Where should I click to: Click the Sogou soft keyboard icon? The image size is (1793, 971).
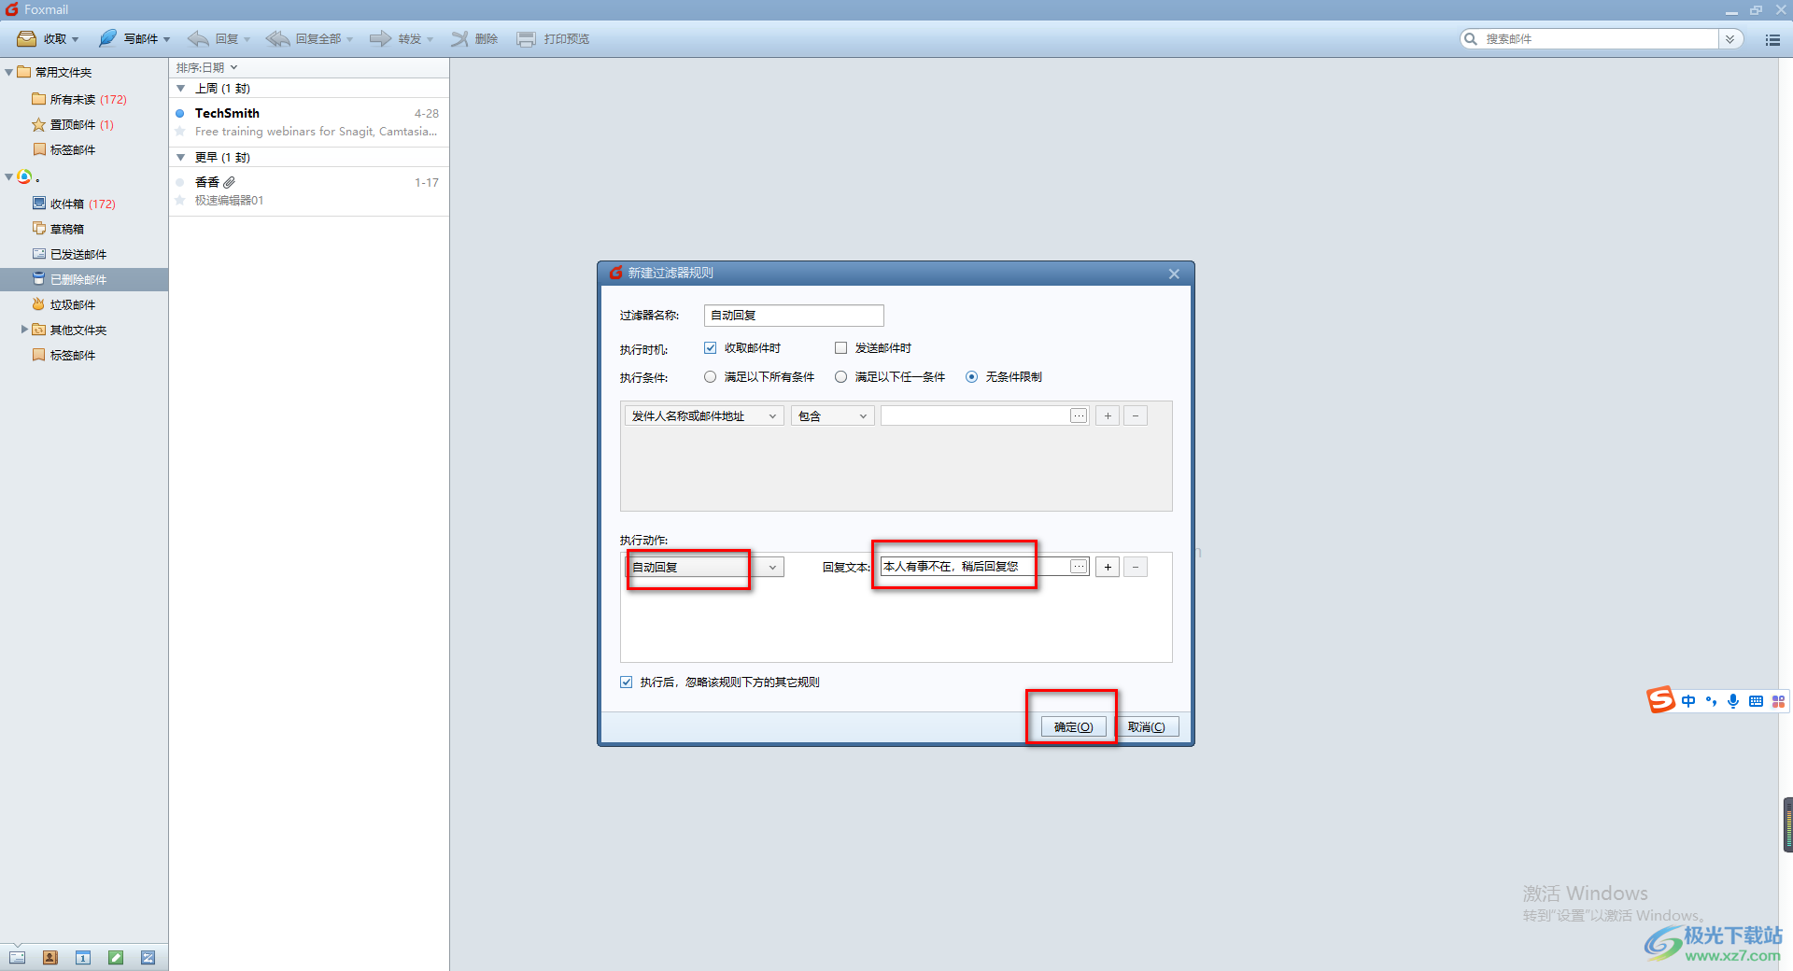[x=1756, y=701]
